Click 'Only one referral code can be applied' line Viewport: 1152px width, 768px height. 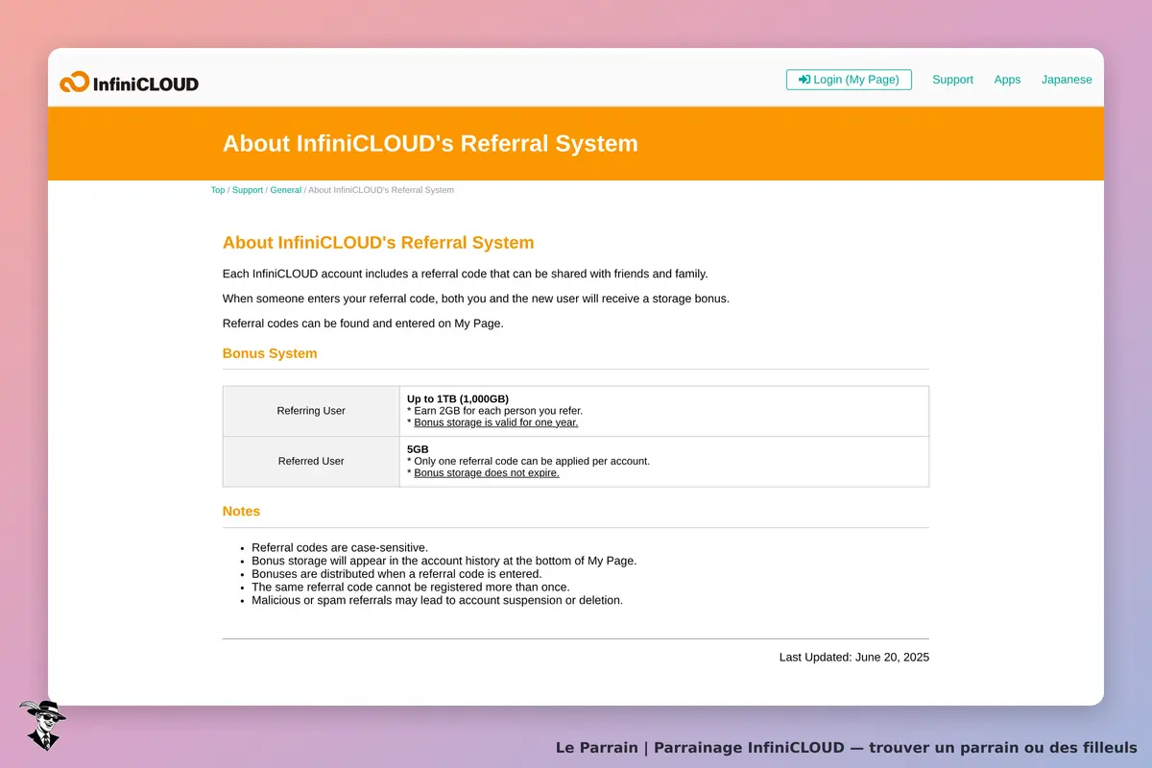pos(528,461)
